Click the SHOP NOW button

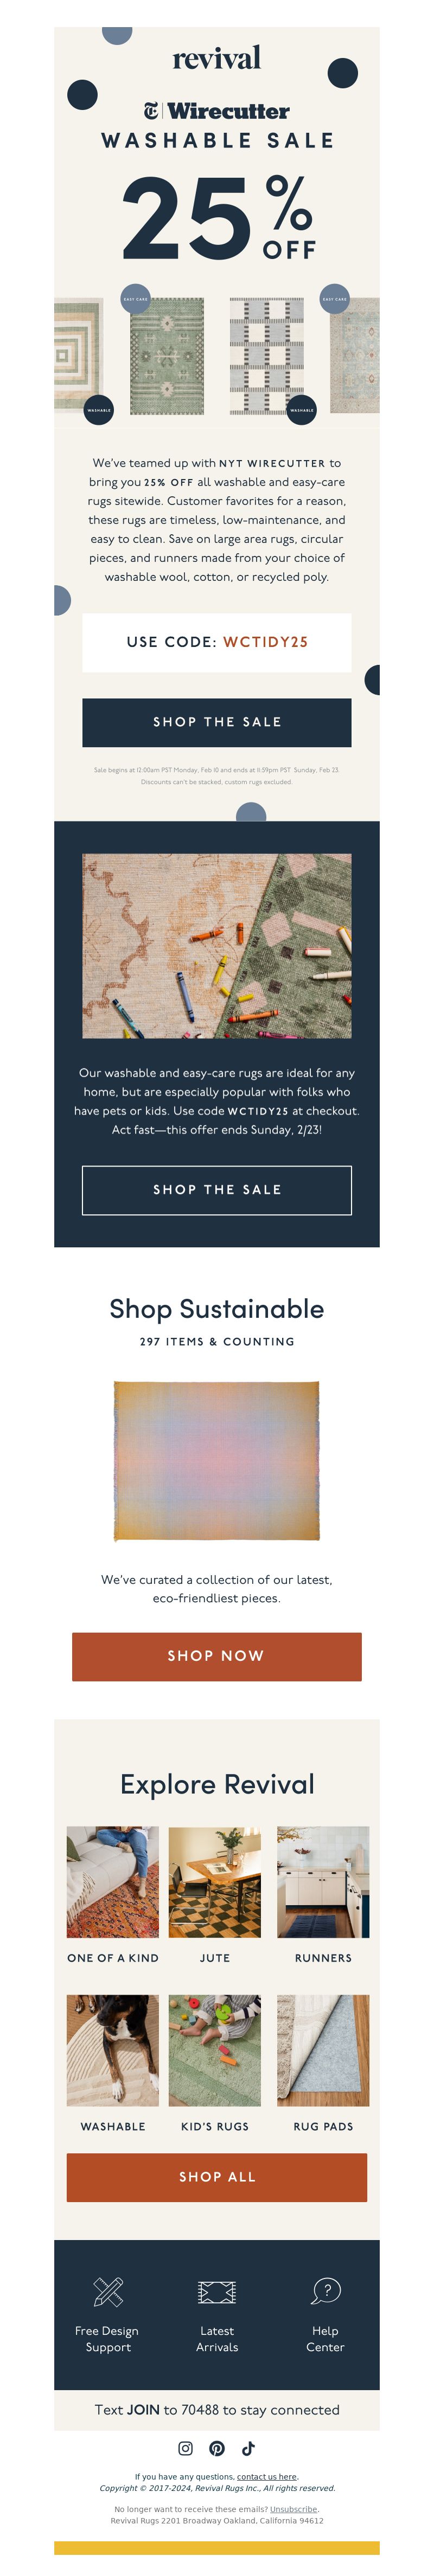coord(216,1656)
